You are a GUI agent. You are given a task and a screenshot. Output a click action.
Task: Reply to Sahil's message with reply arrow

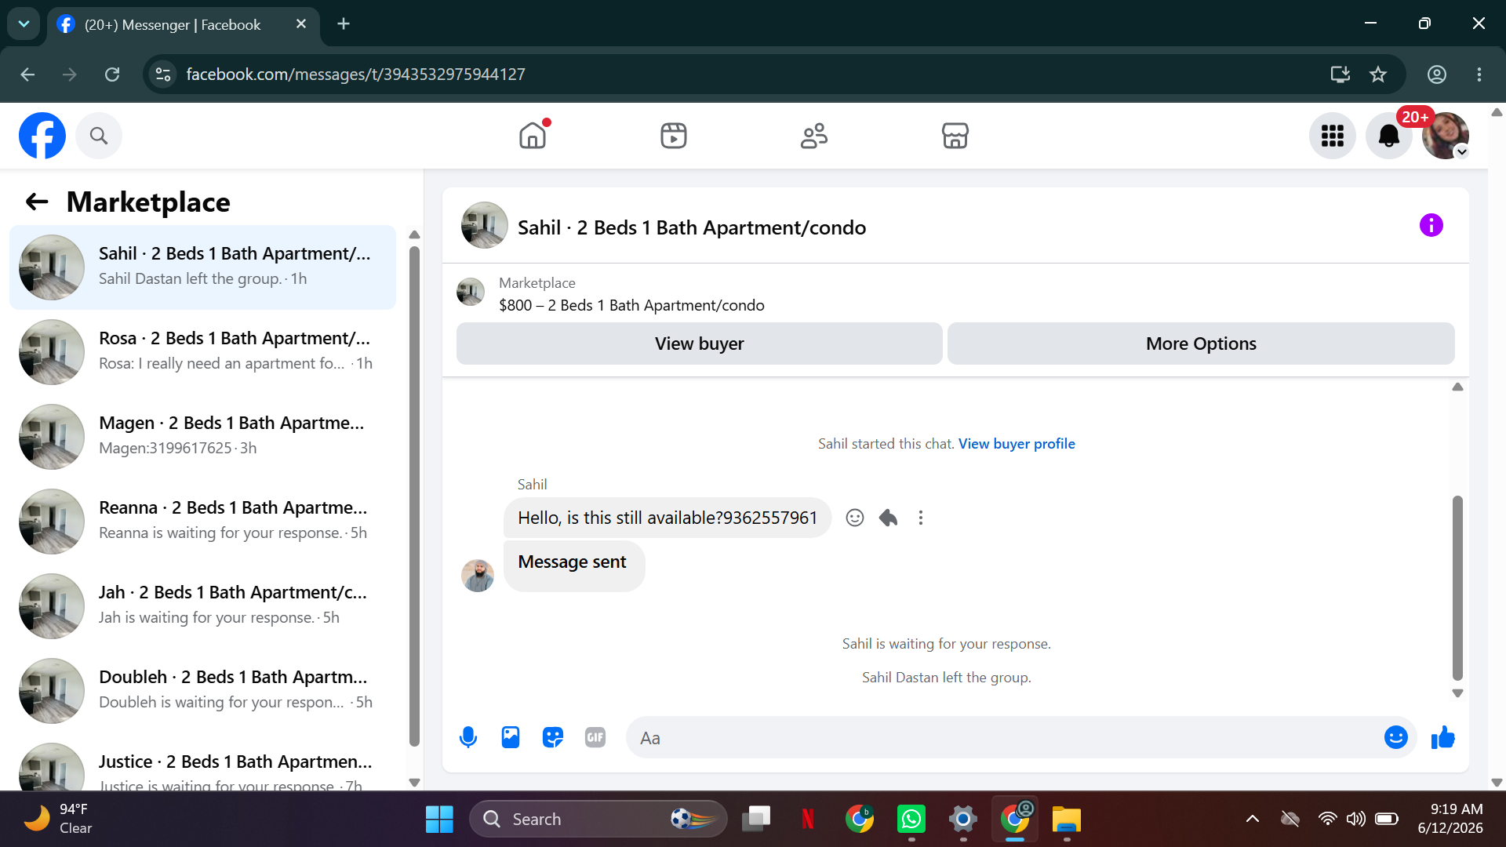(x=888, y=518)
